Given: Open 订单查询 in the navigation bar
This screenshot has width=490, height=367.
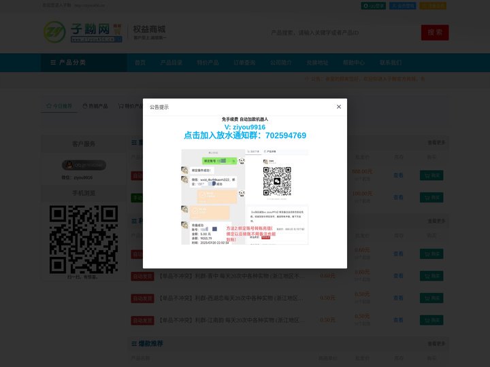Looking at the screenshot, I should tap(244, 63).
